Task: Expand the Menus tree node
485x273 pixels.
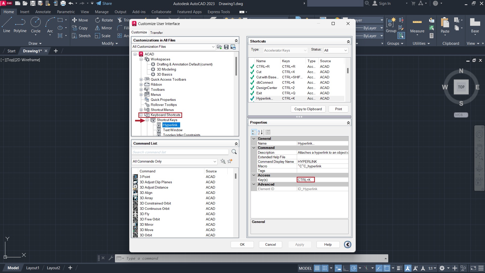Action: 141,95
